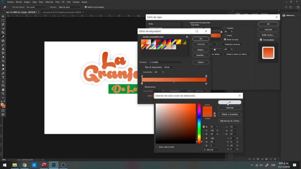
Task: Toggle Quick Mask mode icon
Action: (3, 110)
